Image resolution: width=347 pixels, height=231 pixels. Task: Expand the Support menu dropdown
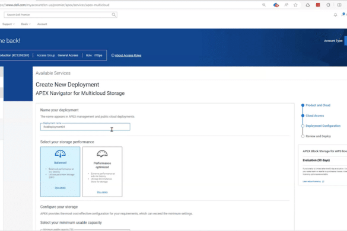pyautogui.click(x=8, y=24)
